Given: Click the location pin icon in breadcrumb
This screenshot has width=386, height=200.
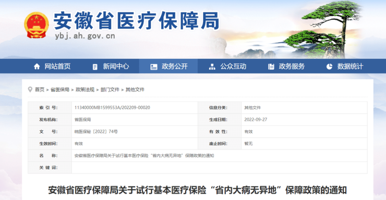Looking at the screenshot, I should [x=30, y=90].
